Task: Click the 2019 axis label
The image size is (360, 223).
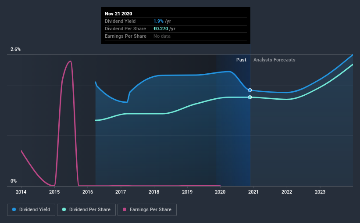Action: pos(187,192)
